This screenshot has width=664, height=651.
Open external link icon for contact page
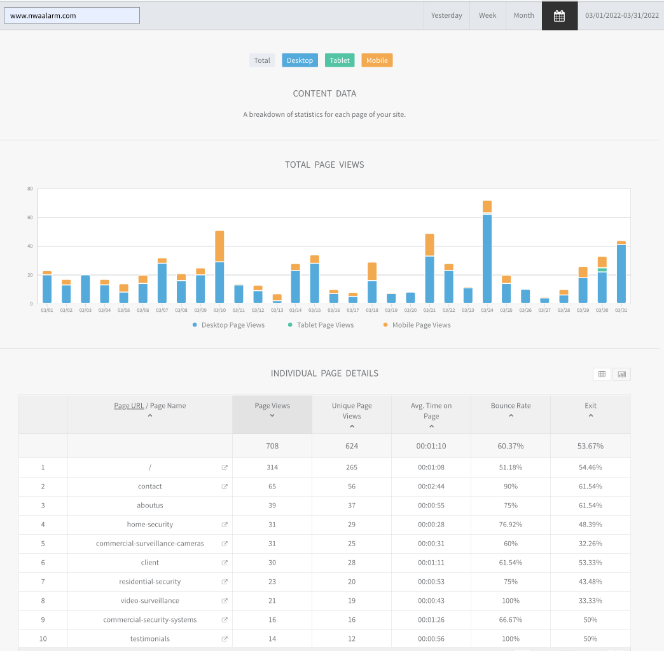tap(225, 487)
